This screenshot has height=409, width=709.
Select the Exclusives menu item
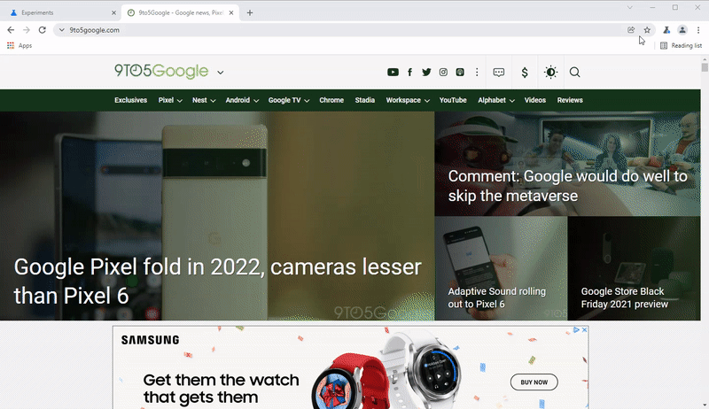[x=130, y=100]
